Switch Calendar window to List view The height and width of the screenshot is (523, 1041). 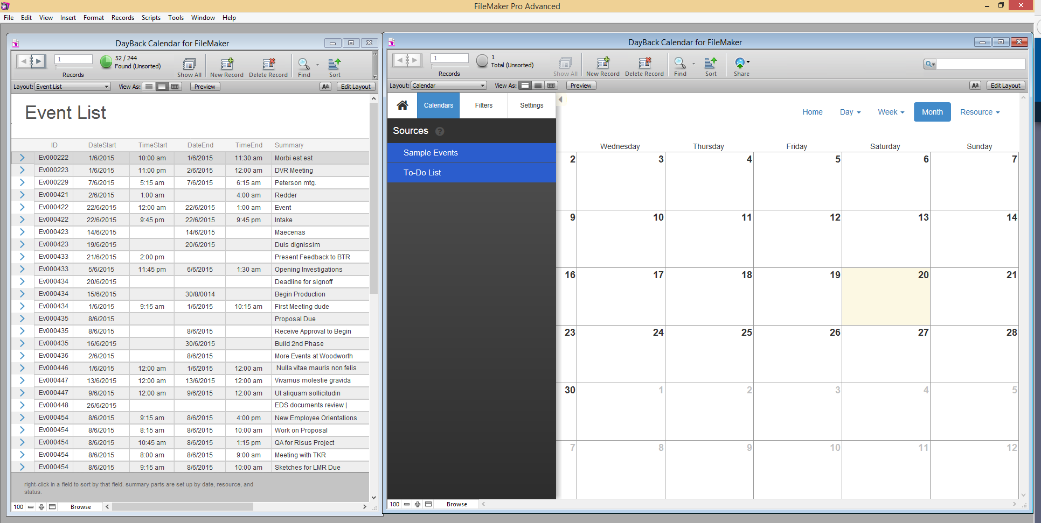tap(538, 86)
